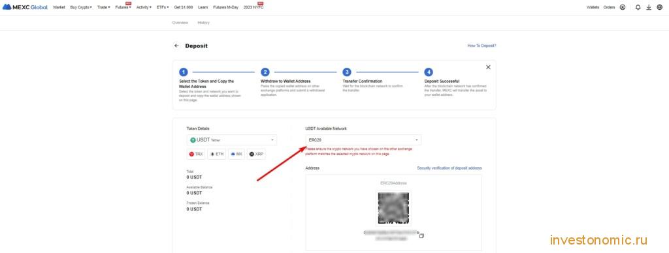The height and width of the screenshot is (253, 669).
Task: Go back with the arrow beside Deposit
Action: (176, 46)
